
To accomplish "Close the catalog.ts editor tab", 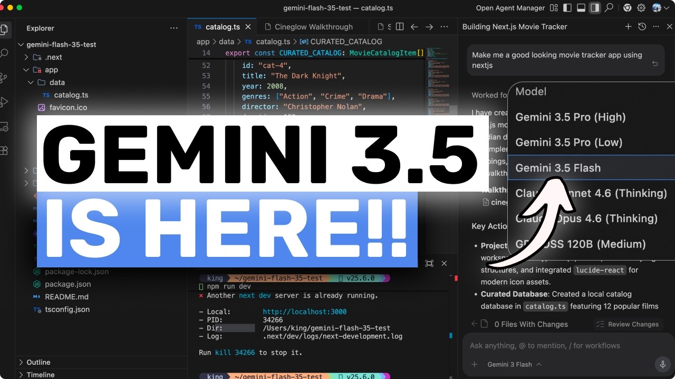I will pos(248,27).
